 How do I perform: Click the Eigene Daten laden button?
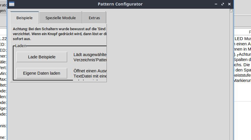click(x=41, y=73)
